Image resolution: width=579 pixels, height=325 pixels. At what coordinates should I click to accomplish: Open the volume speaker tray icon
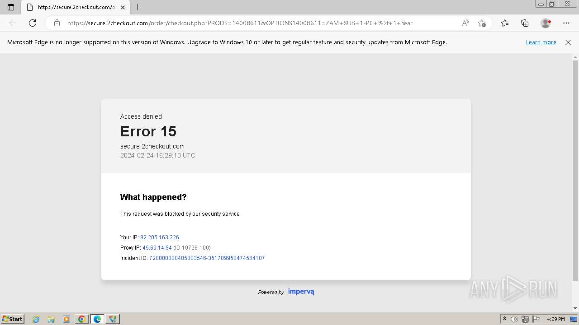coord(514,319)
